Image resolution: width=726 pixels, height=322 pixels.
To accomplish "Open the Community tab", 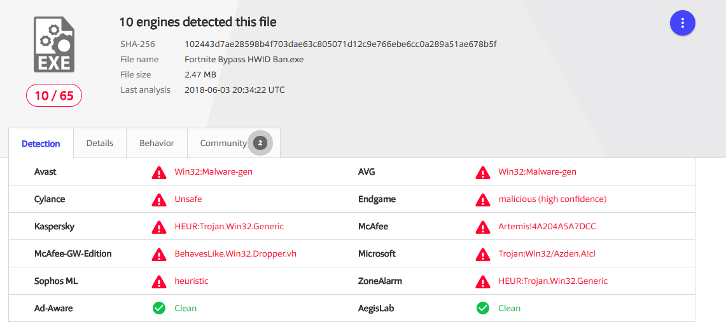I will pyautogui.click(x=234, y=143).
